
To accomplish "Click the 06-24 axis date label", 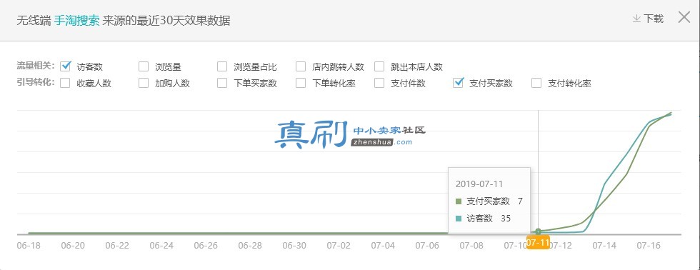I will 161,246.
